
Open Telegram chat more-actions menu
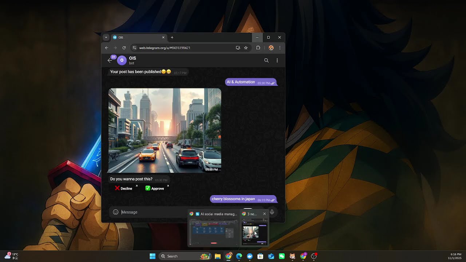(x=277, y=60)
